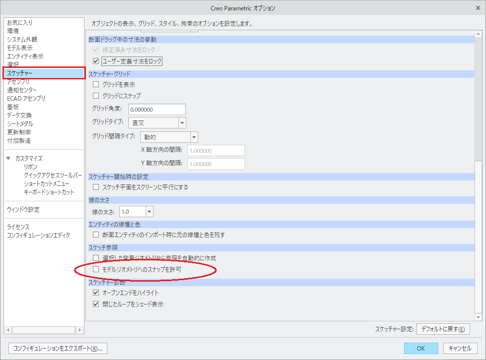
Task: Disable オープンエンドをハイライト checkbox
Action: 96,293
